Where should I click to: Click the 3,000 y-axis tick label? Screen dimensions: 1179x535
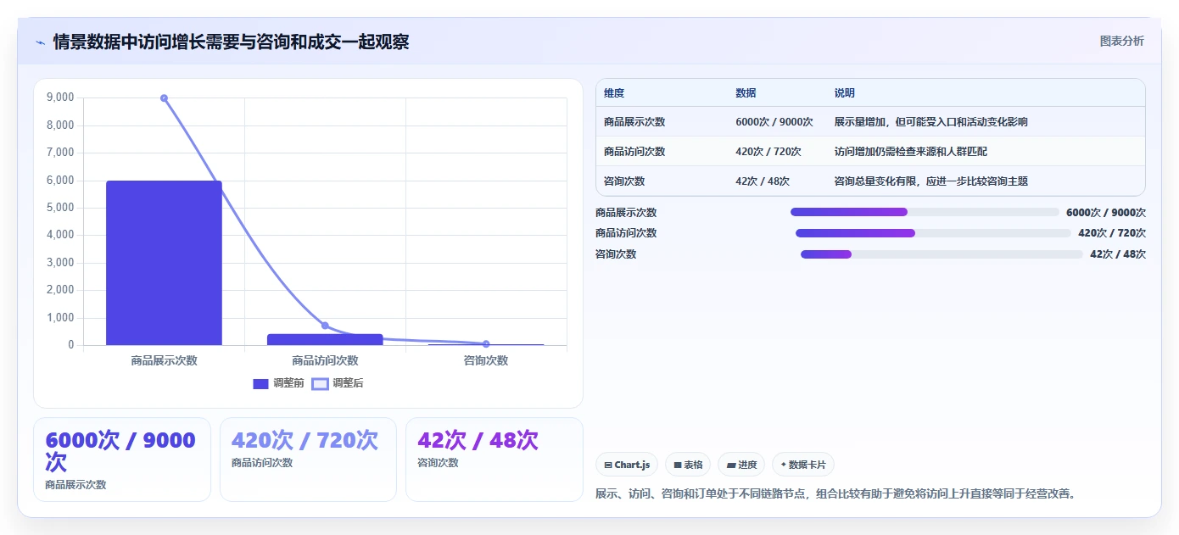coord(60,263)
